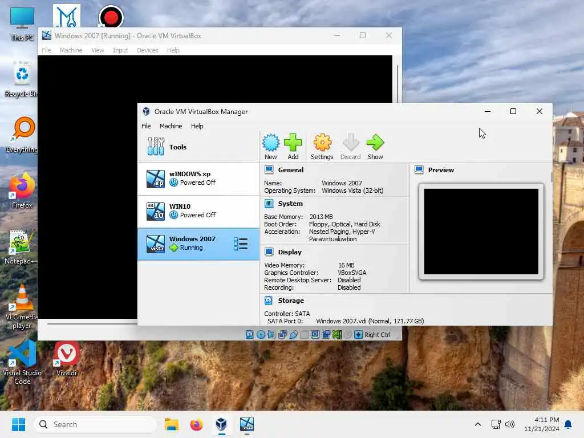
Task: Click the Display section header
Action: [290, 252]
